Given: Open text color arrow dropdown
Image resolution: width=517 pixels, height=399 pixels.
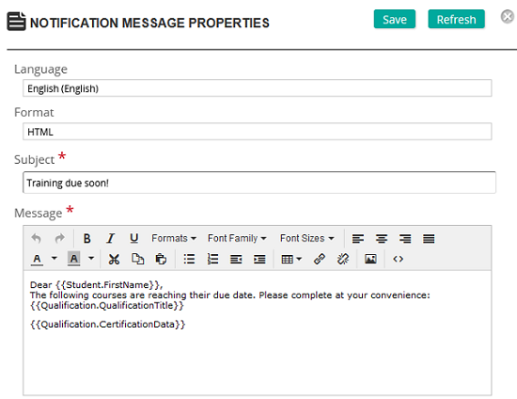Looking at the screenshot, I should [55, 259].
